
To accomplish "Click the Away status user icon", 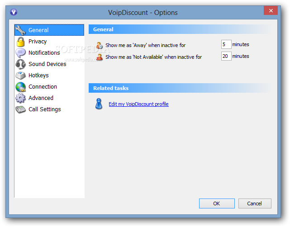I will (100, 45).
